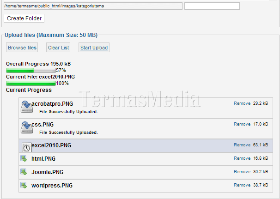The width and height of the screenshot is (280, 199).
Task: Click the Create Folder button
Action: [24, 18]
